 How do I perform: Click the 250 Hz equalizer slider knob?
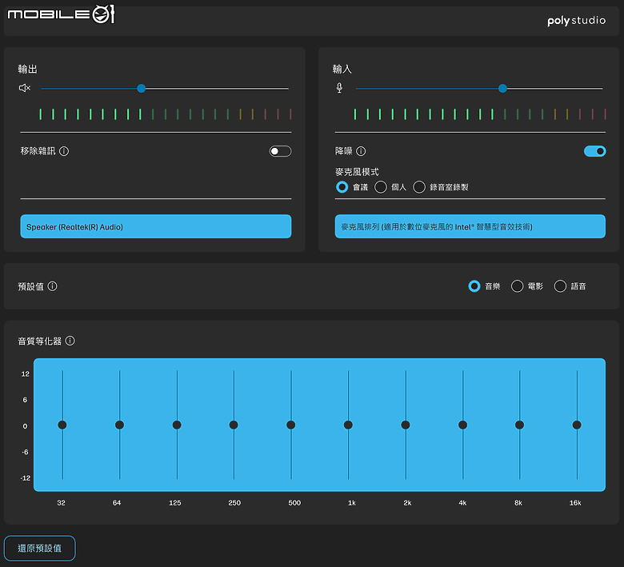click(x=234, y=425)
